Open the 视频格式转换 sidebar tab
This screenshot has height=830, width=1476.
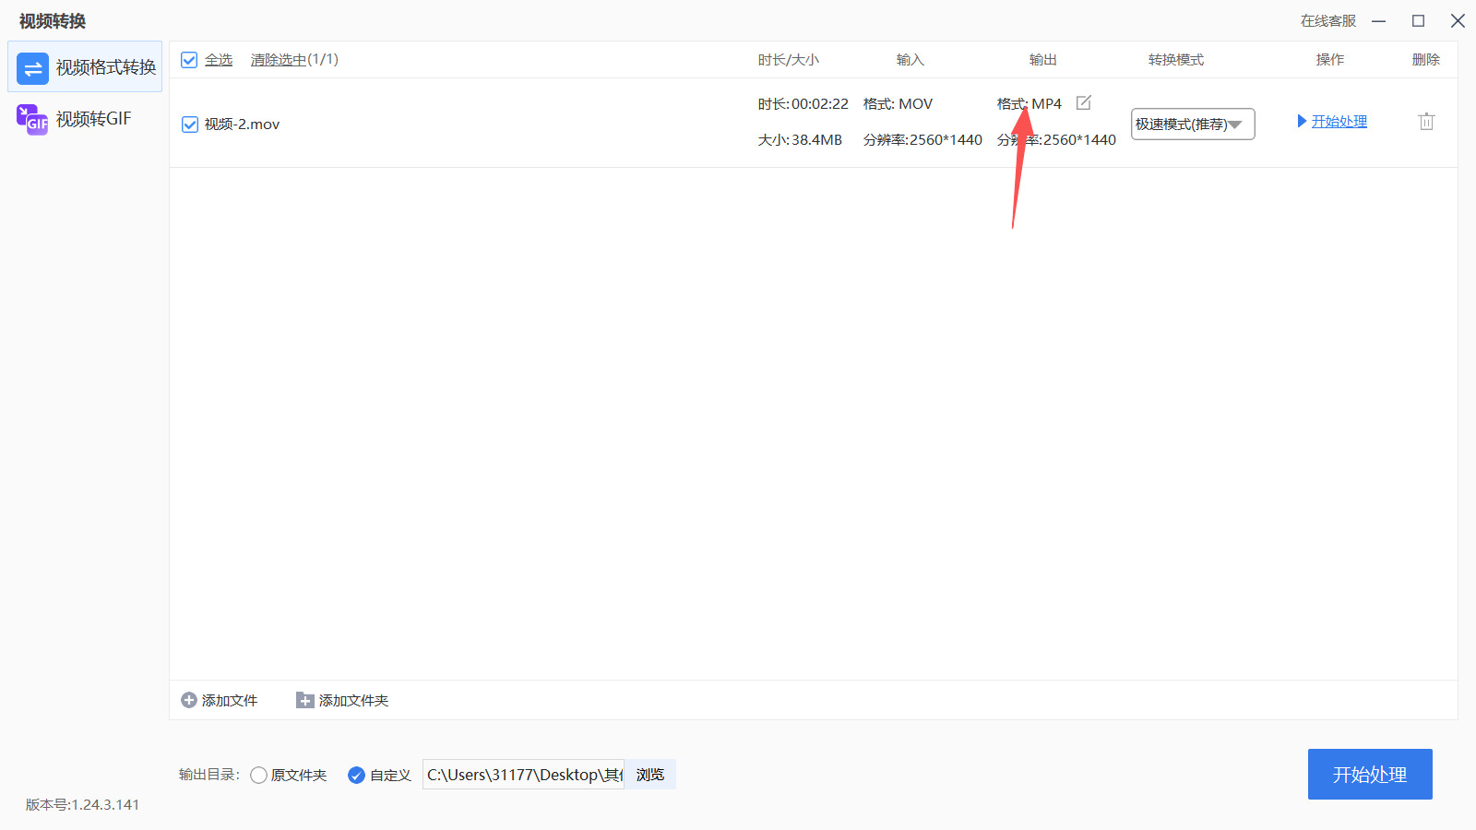point(85,66)
